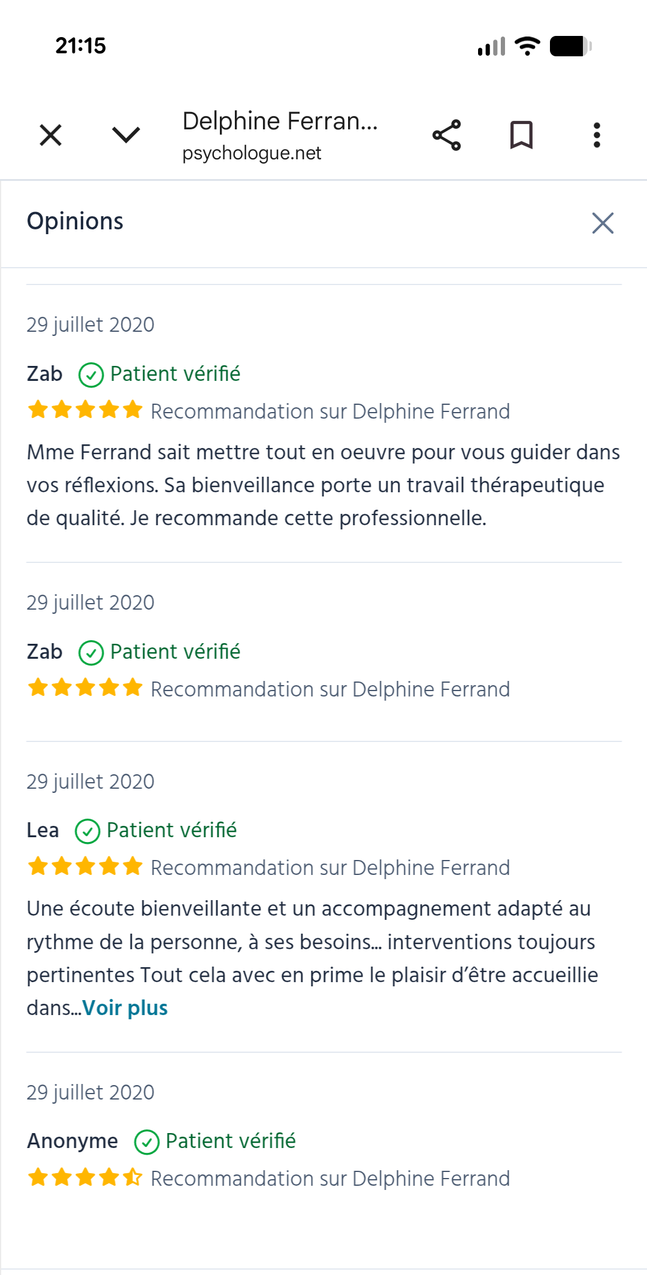Expand Lea's review with Voir plus
Screen dimensions: 647x1275
[x=125, y=1008]
